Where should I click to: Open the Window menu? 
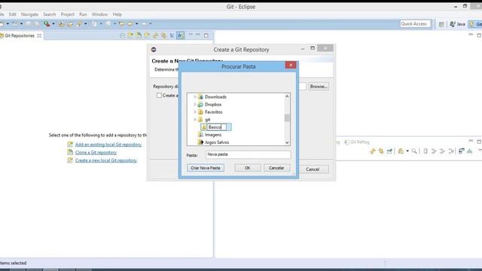pos(99,14)
